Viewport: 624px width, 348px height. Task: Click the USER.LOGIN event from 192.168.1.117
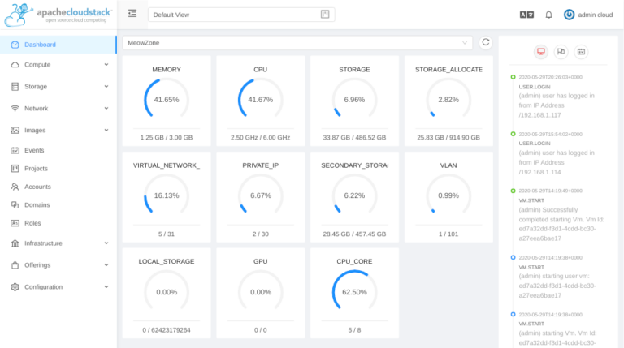point(558,97)
